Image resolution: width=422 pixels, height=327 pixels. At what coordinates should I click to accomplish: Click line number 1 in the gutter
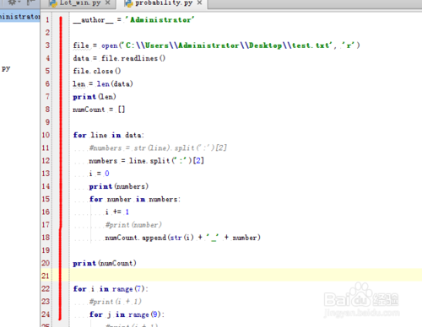coord(47,19)
